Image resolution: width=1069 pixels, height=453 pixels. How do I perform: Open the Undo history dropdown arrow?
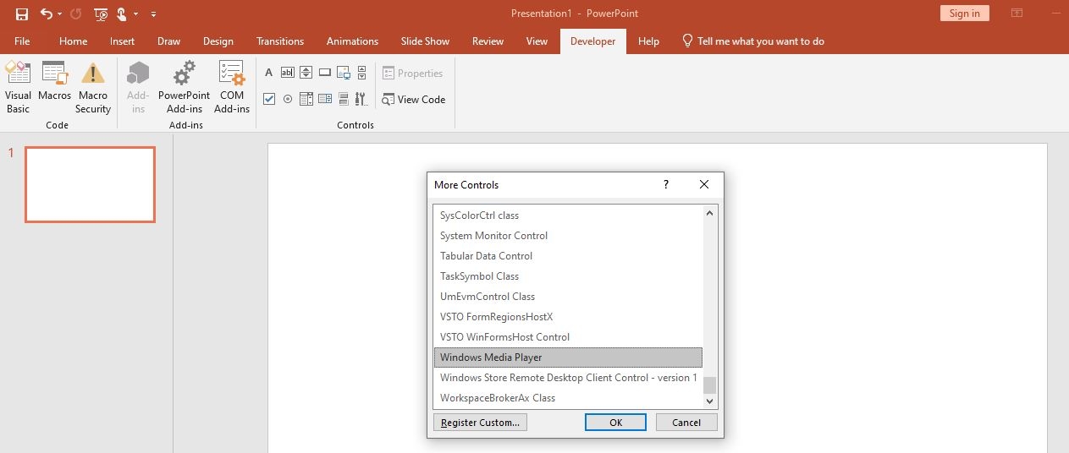click(x=60, y=14)
